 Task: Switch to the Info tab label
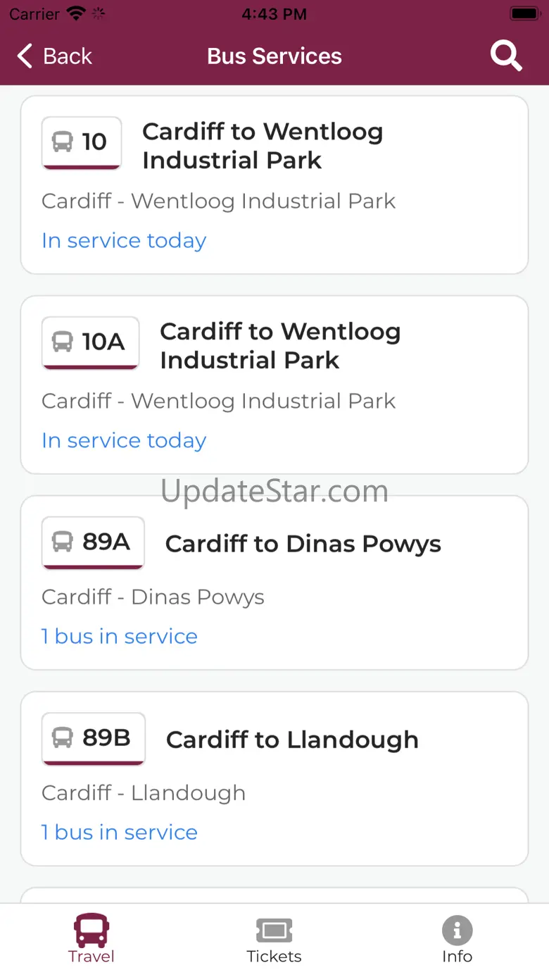point(457,957)
